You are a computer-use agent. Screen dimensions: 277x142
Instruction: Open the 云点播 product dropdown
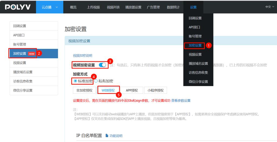point(50,7)
